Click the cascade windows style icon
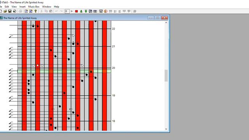The image size is (249, 140). click(x=91, y=11)
